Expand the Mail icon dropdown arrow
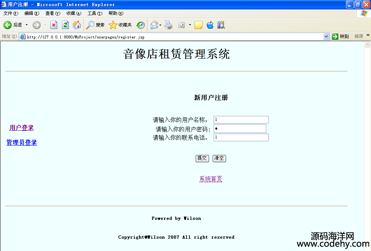 [161, 25]
